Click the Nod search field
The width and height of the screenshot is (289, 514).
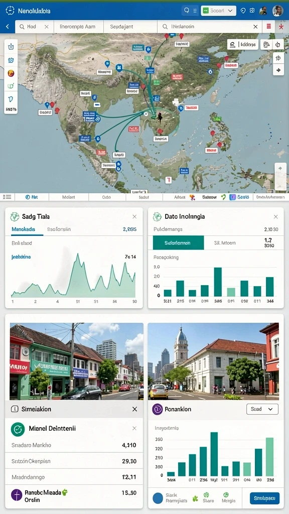point(35,27)
